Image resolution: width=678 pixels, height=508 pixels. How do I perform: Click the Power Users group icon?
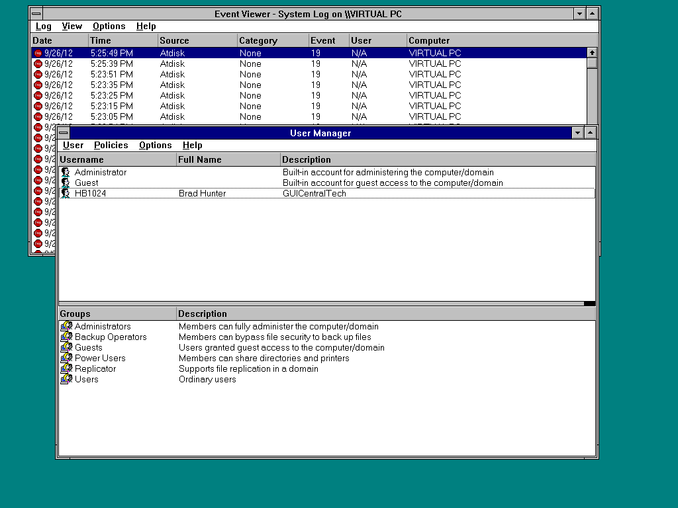pyautogui.click(x=66, y=358)
